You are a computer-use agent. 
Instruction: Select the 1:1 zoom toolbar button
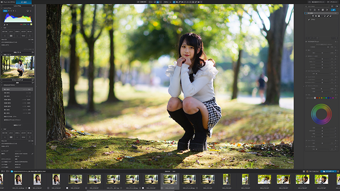click(161, 2)
